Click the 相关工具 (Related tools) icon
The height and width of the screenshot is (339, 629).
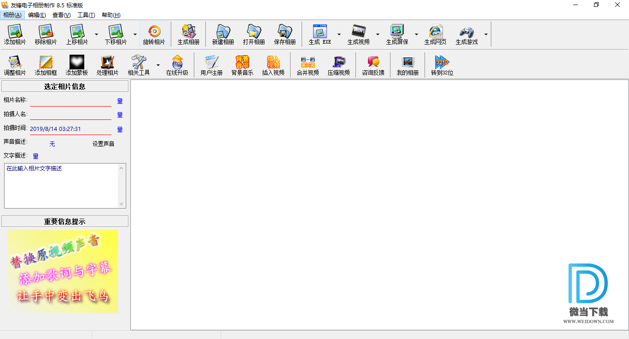coord(139,65)
